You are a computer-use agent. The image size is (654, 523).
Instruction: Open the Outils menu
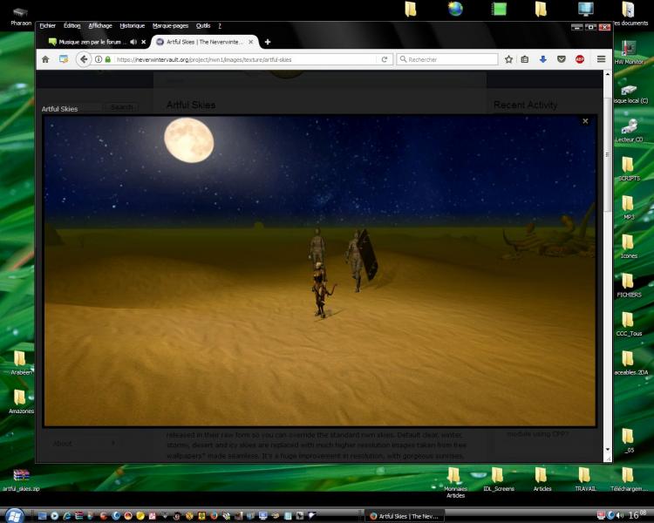[203, 26]
